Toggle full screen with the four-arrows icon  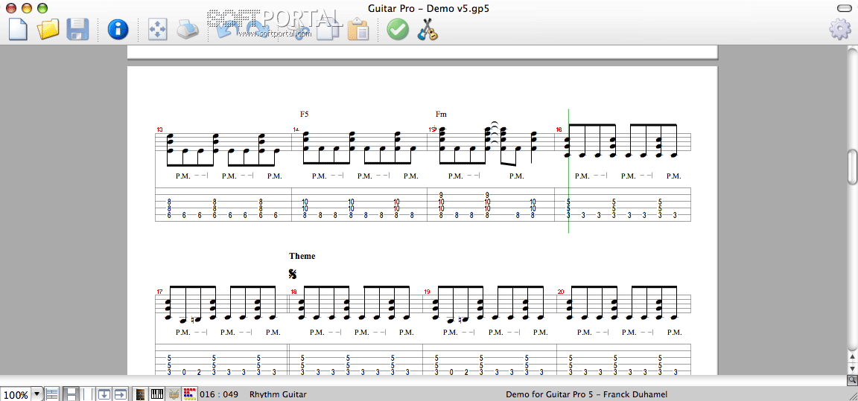point(158,29)
